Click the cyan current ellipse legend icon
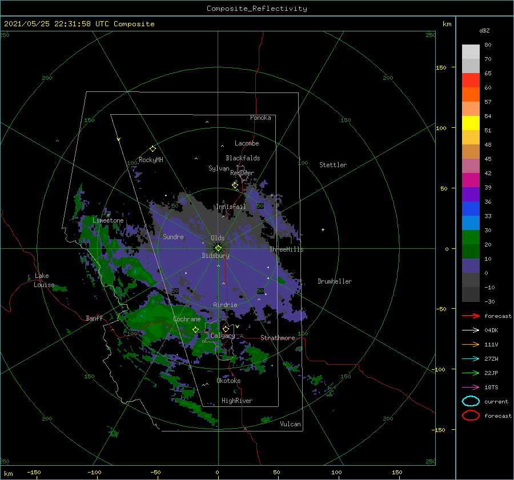 pyautogui.click(x=471, y=401)
